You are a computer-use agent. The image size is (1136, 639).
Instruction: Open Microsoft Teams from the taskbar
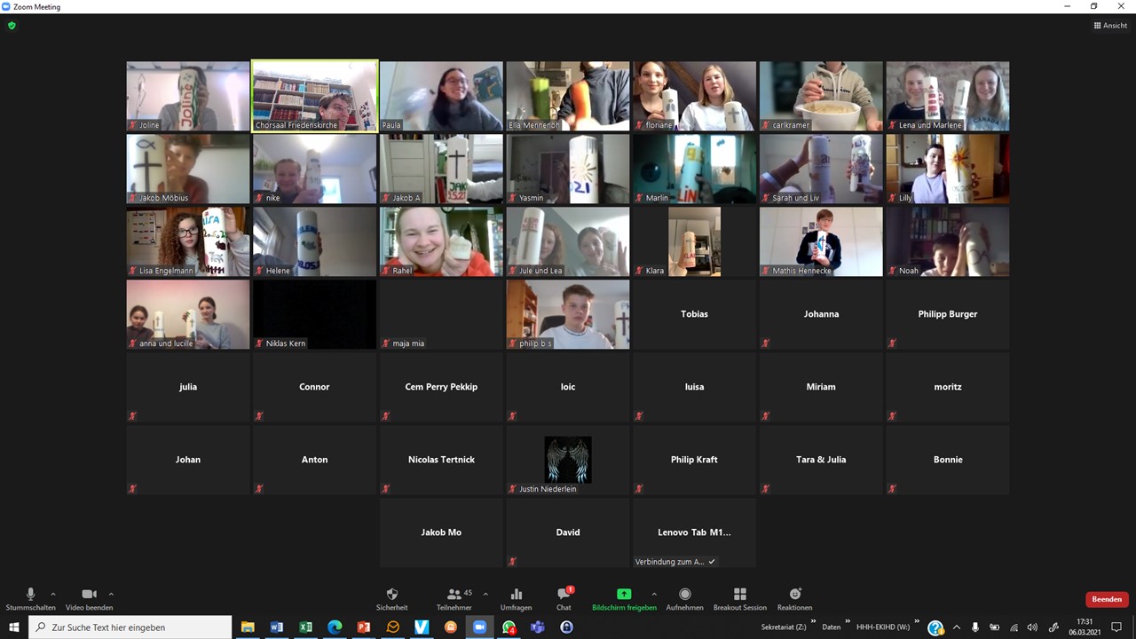click(x=538, y=627)
